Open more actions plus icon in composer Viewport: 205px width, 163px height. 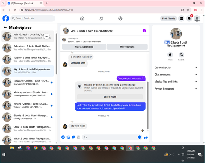click(x=63, y=137)
